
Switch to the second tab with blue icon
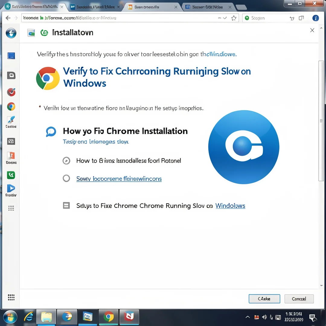(x=94, y=7)
